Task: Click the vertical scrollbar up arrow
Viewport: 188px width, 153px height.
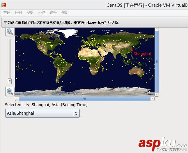Action: pos(157,29)
